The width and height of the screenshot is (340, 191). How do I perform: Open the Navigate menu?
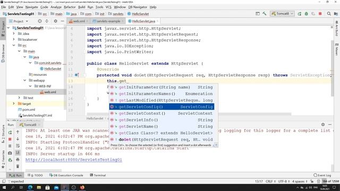pos(32,7)
